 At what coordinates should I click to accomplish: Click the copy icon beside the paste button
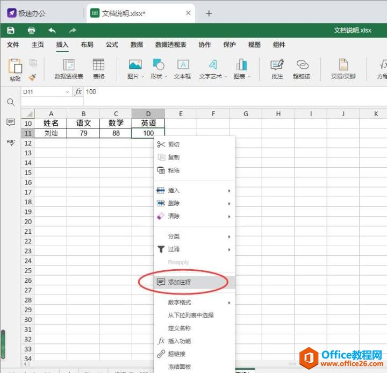click(x=33, y=63)
